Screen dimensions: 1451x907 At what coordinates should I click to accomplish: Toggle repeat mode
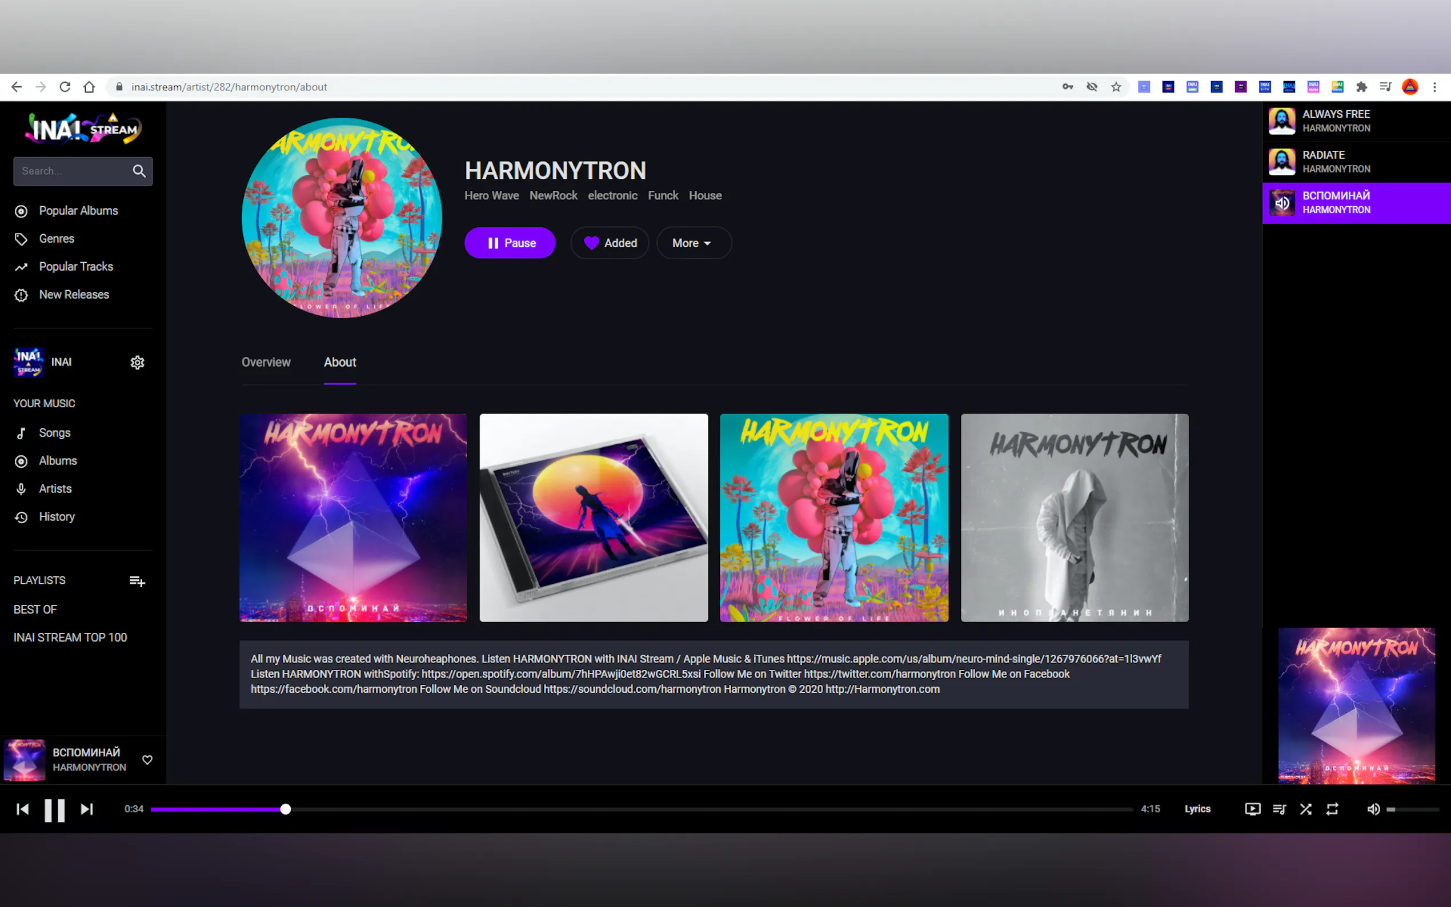coord(1332,809)
